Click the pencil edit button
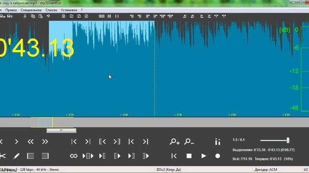This screenshot has width=309, height=173. pos(16,156)
